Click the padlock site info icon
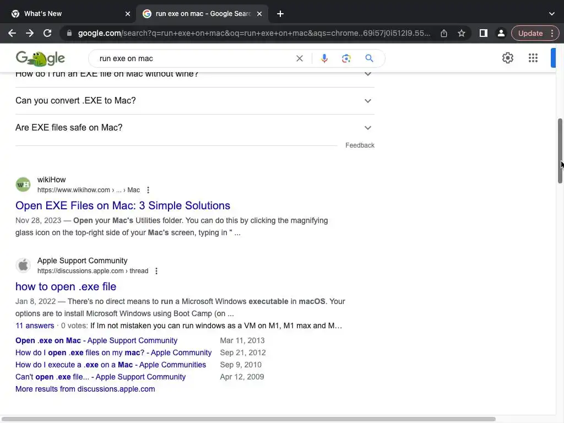 69,33
